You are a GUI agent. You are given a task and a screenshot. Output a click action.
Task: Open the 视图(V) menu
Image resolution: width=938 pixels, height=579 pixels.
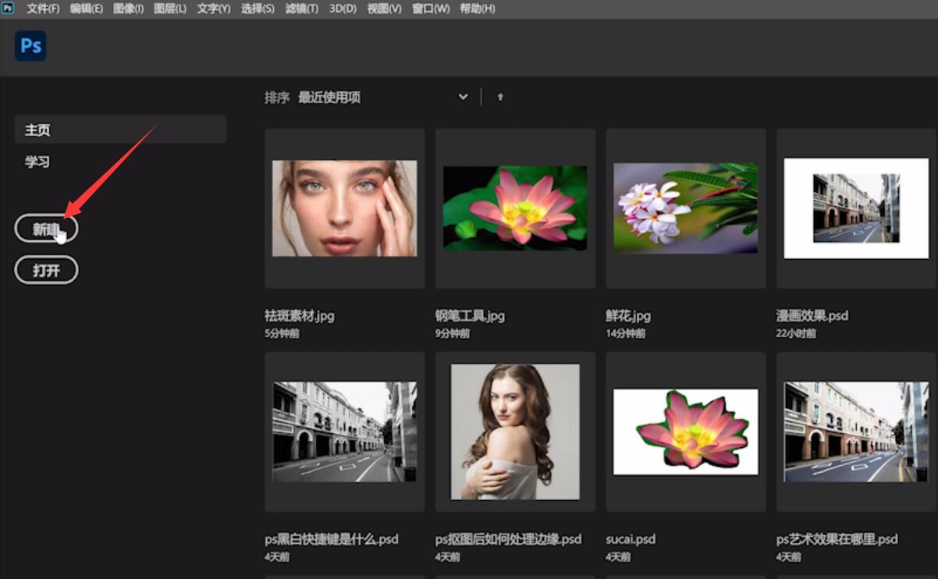coord(384,9)
